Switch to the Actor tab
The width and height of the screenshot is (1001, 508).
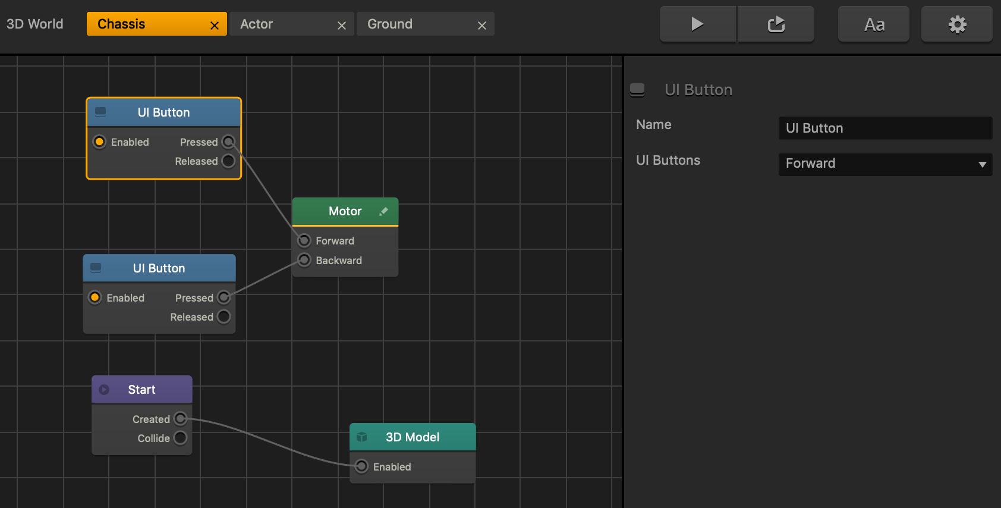(x=257, y=24)
